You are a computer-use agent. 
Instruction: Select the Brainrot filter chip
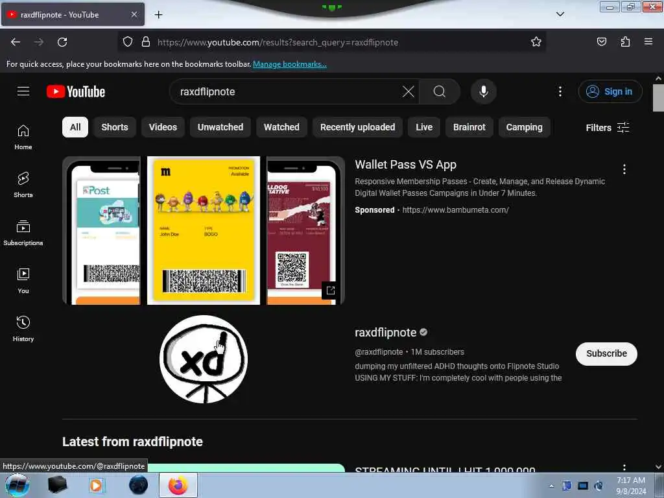[469, 127]
